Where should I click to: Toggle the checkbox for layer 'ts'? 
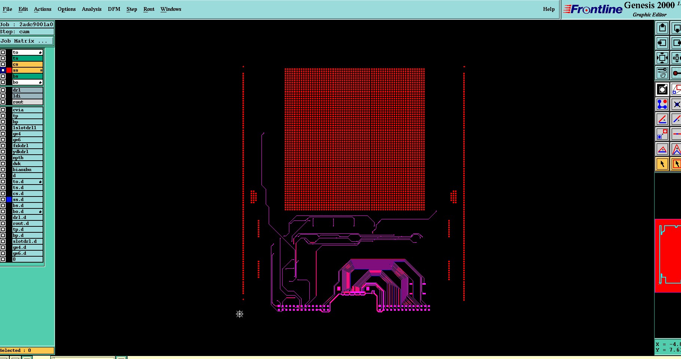[x=3, y=58]
